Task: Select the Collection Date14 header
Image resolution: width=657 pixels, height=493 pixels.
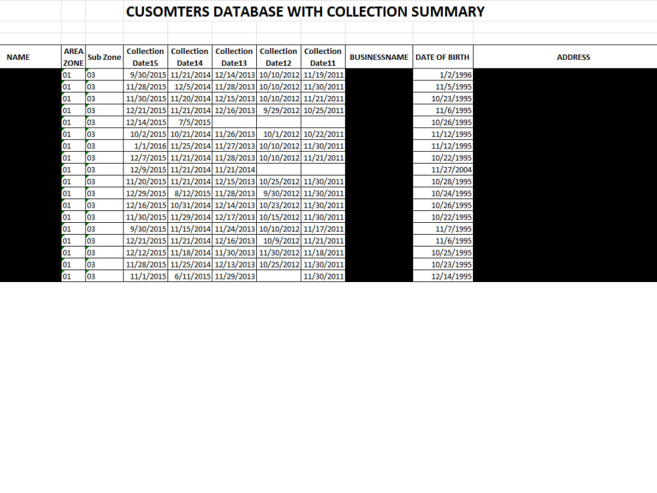Action: (190, 57)
